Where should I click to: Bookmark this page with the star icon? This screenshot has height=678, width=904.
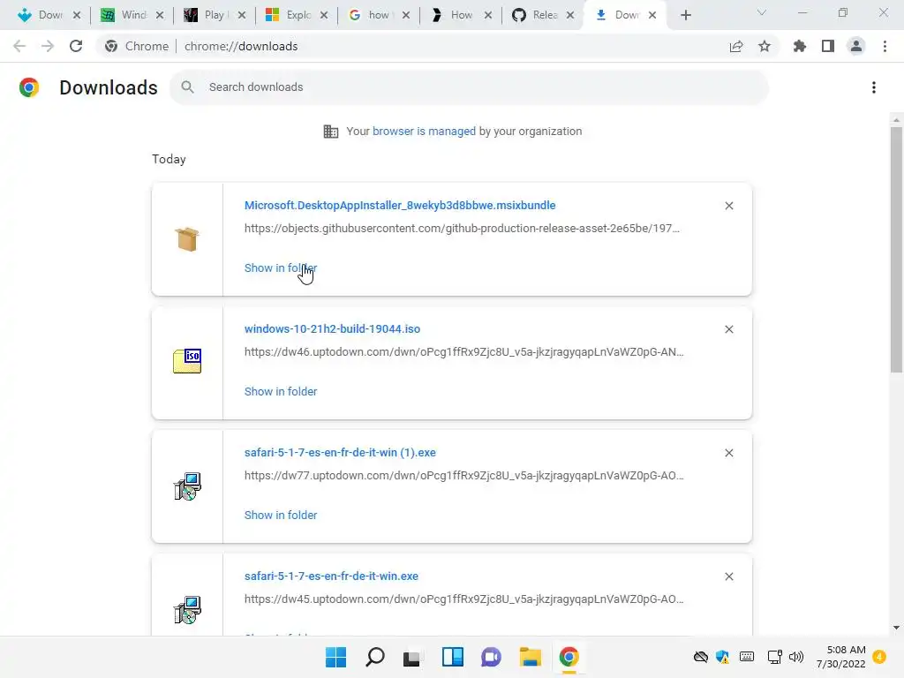coord(765,46)
